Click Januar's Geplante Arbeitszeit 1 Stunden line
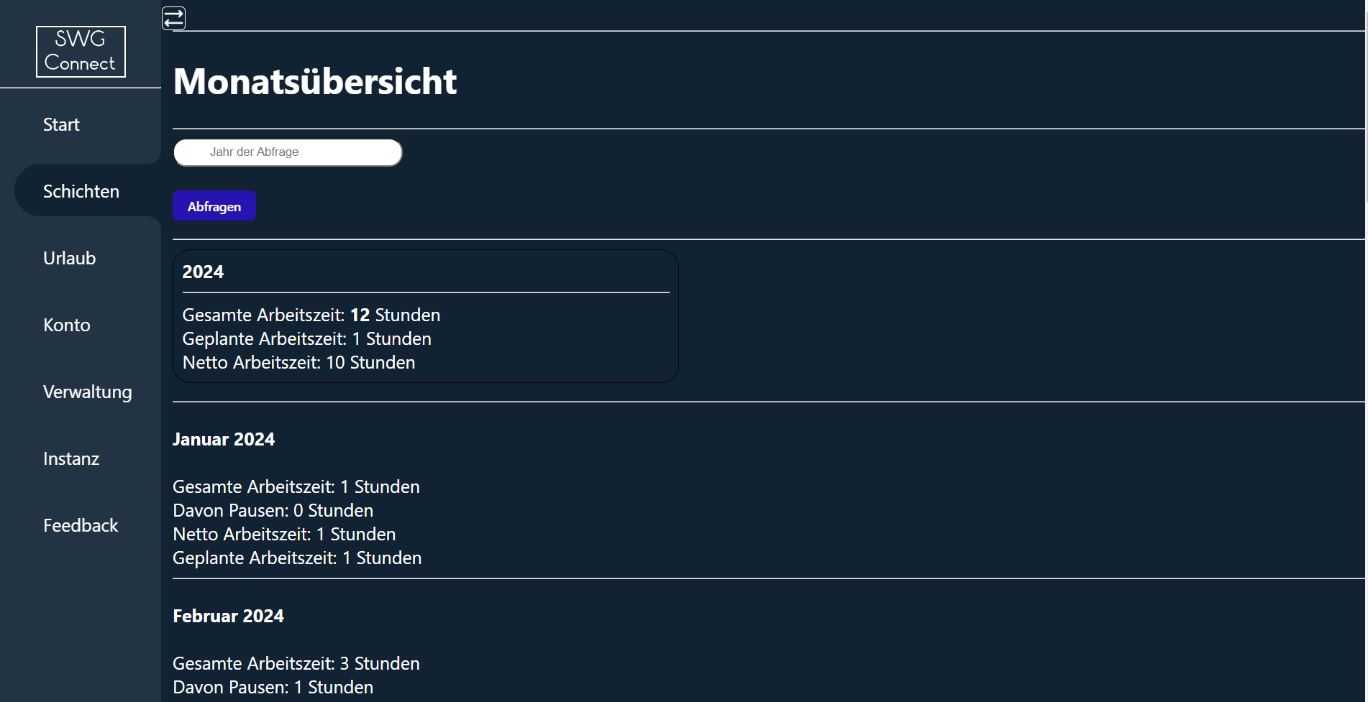The width and height of the screenshot is (1368, 702). click(297, 558)
